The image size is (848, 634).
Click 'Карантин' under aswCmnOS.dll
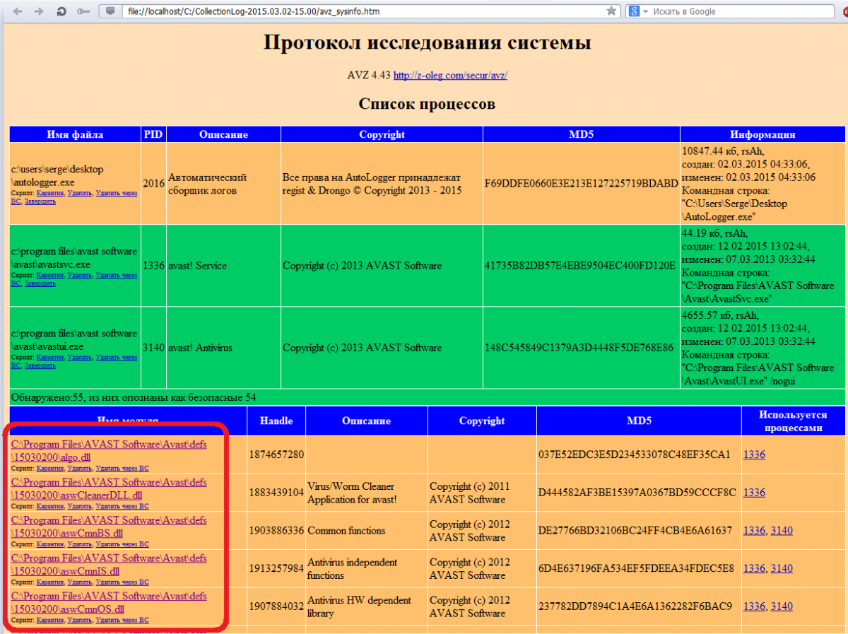[49, 620]
